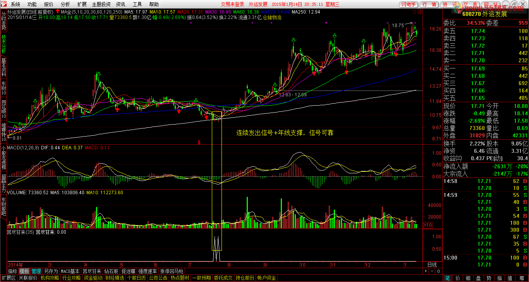Select the 捉迷藏 template
This screenshot has width=529, height=282.
pos(128,271)
